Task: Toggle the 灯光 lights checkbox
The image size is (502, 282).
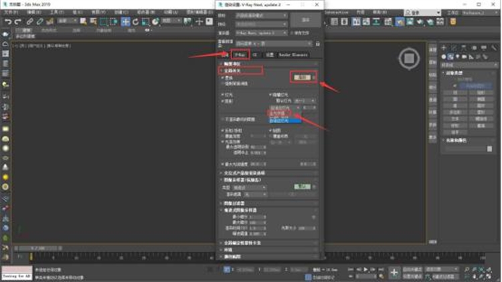Action: point(222,95)
